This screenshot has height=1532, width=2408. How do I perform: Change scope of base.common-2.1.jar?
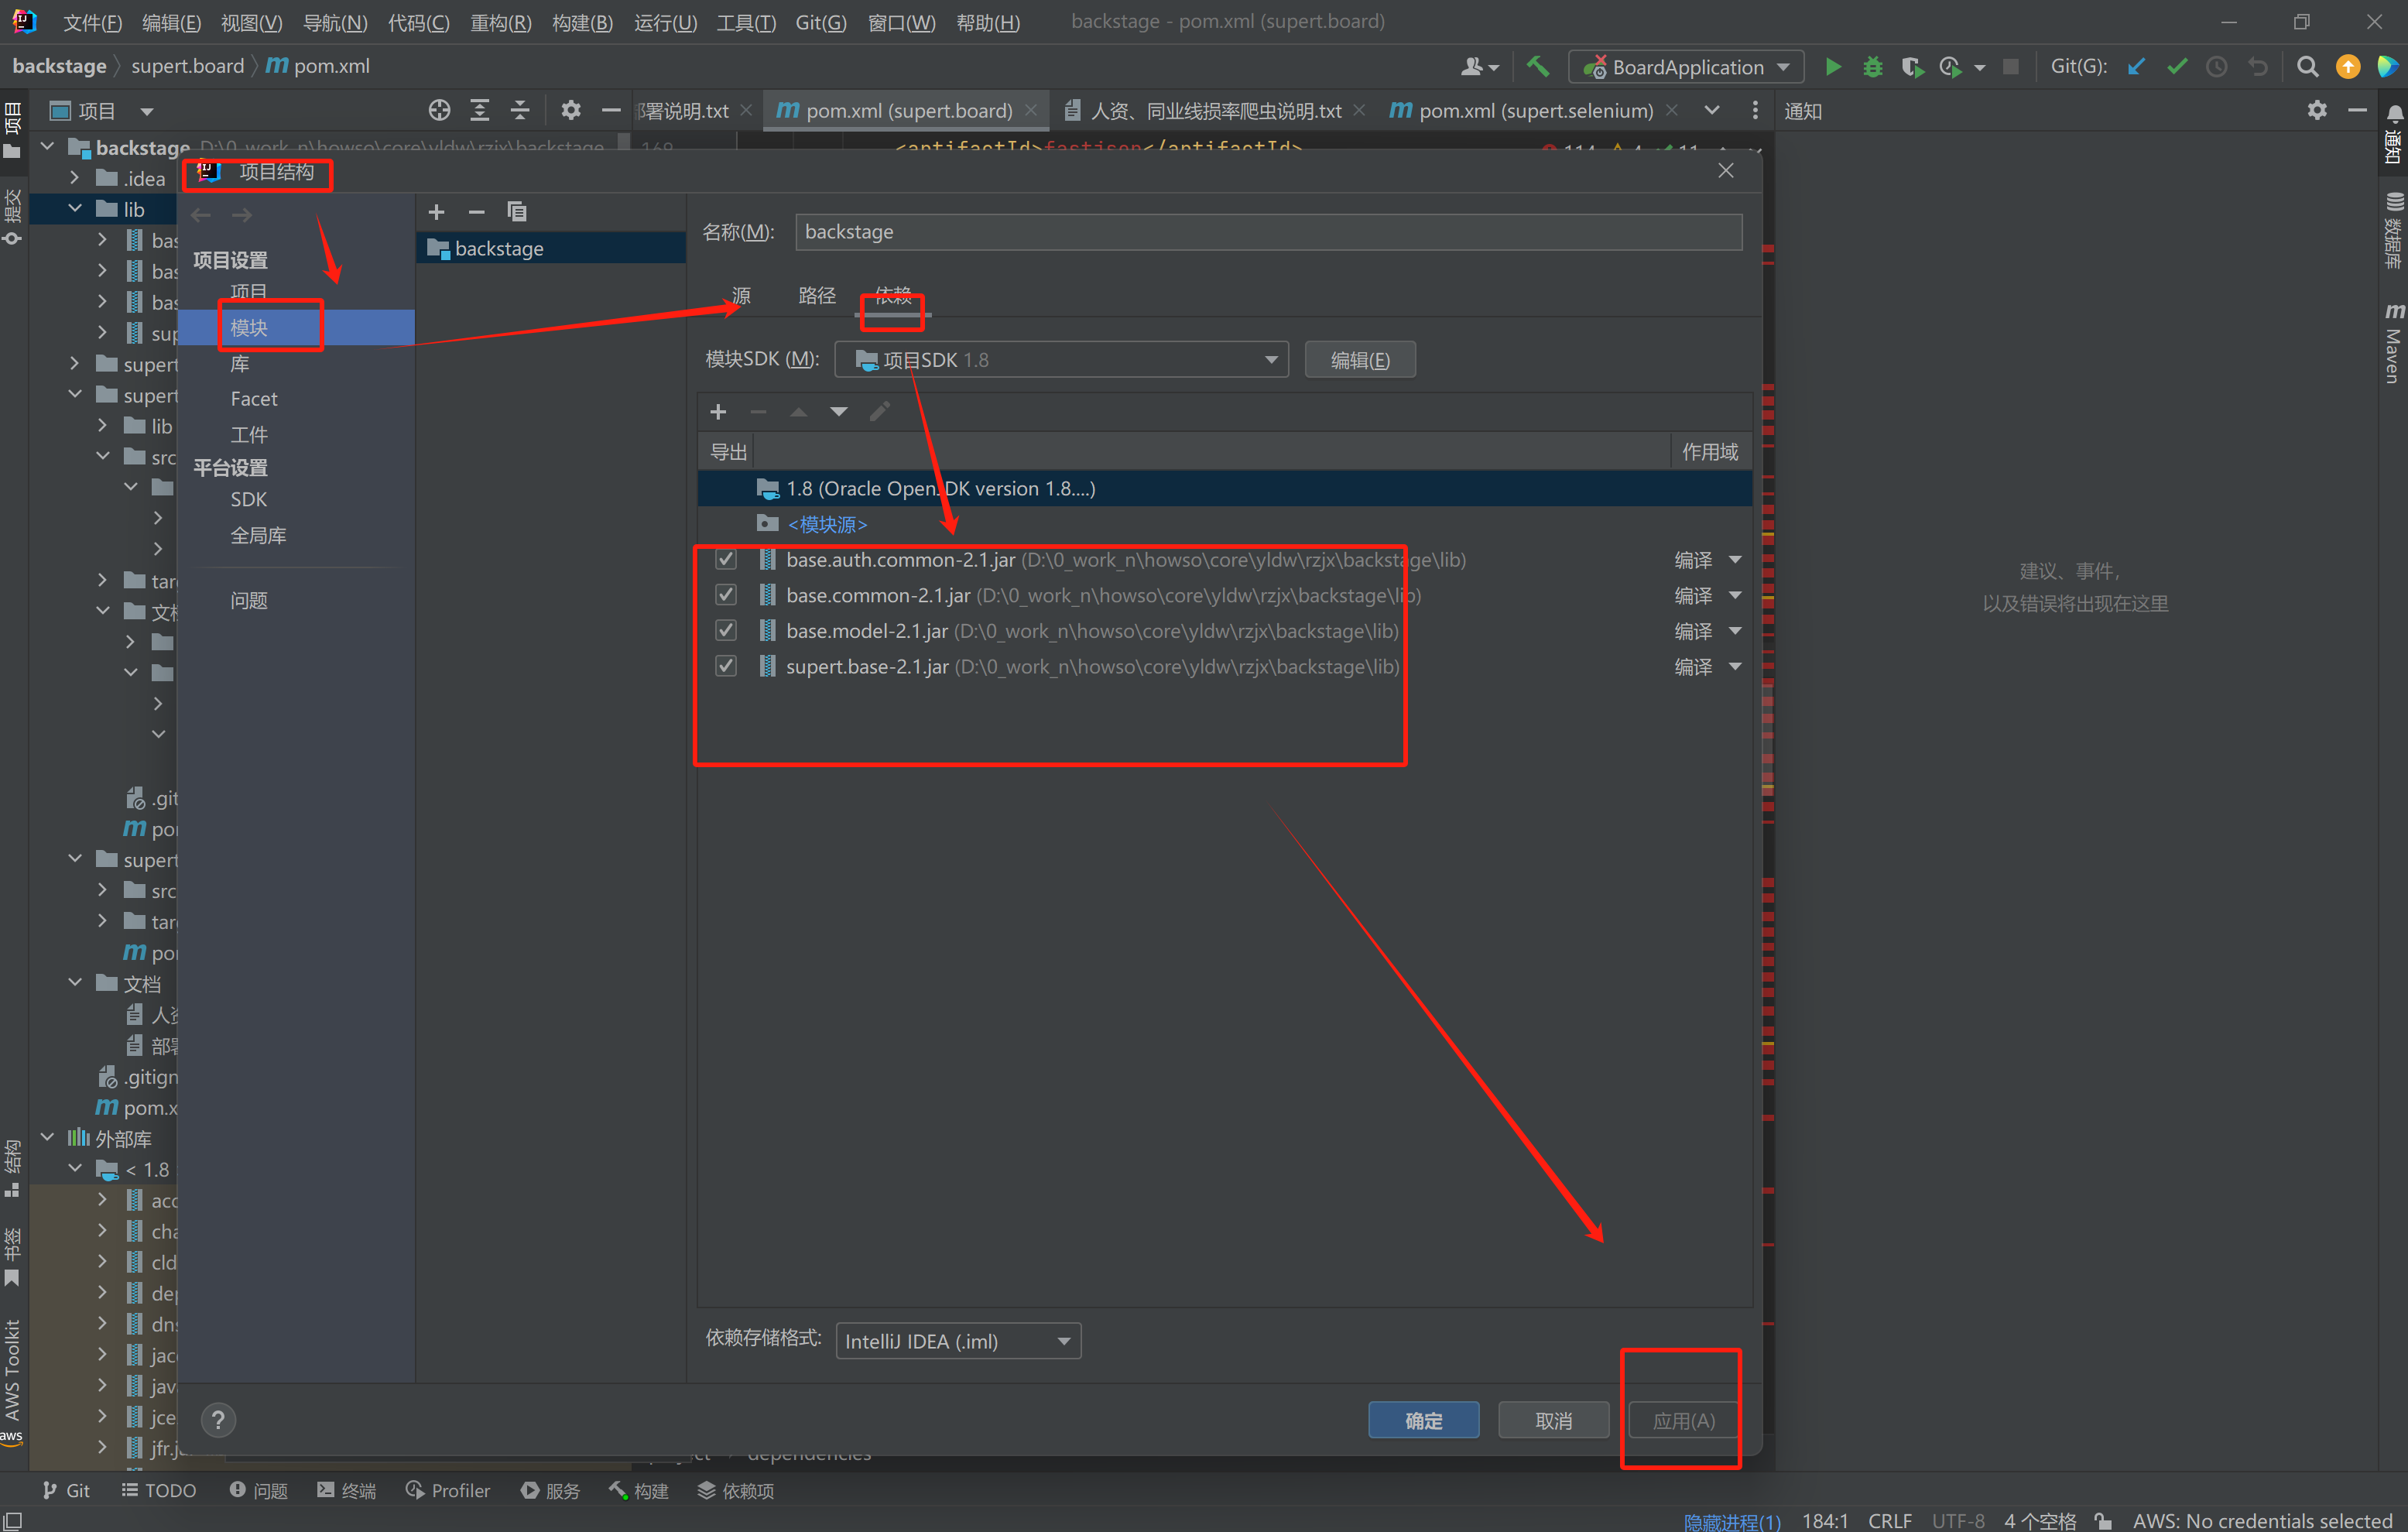point(1708,595)
